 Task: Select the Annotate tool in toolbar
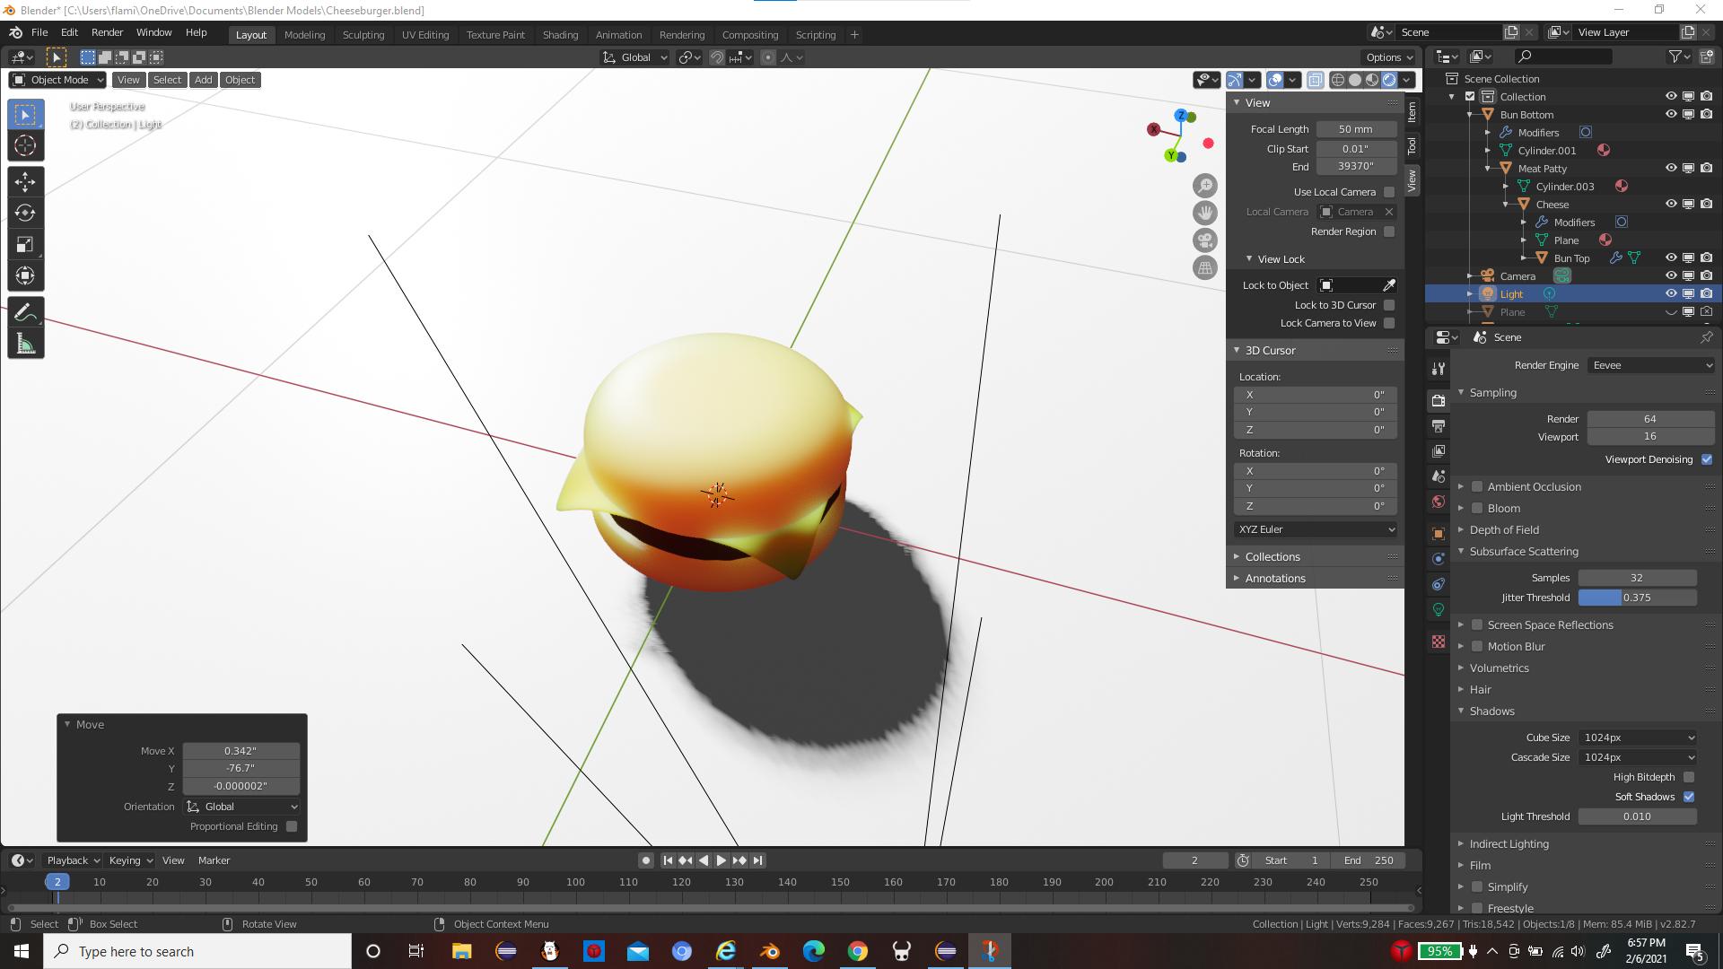[x=25, y=312]
